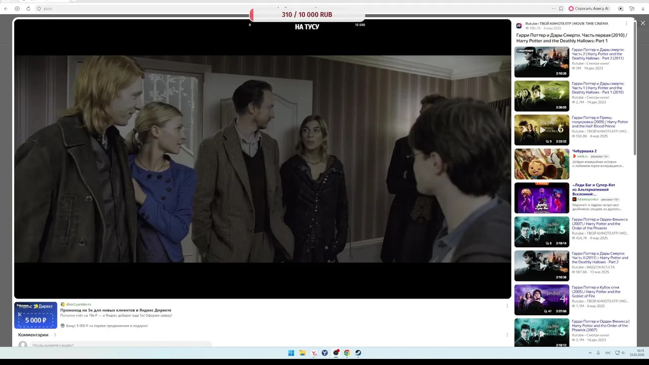The height and width of the screenshot is (365, 649).
Task: Go back with the browser back arrow
Action: pos(7,9)
